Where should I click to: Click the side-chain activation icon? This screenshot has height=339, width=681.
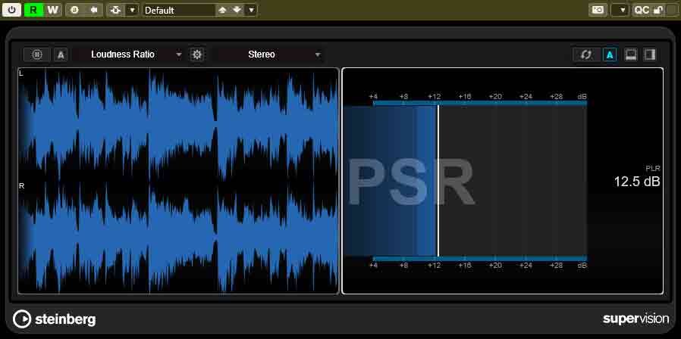116,10
